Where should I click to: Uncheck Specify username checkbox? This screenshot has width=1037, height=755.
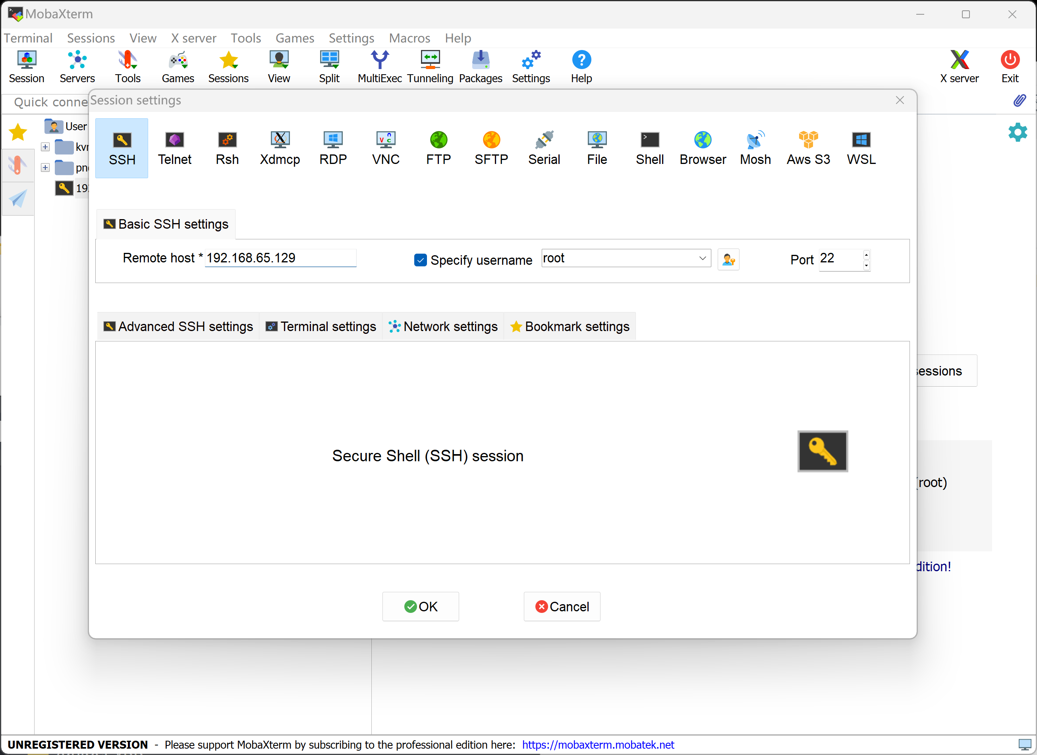tap(420, 260)
